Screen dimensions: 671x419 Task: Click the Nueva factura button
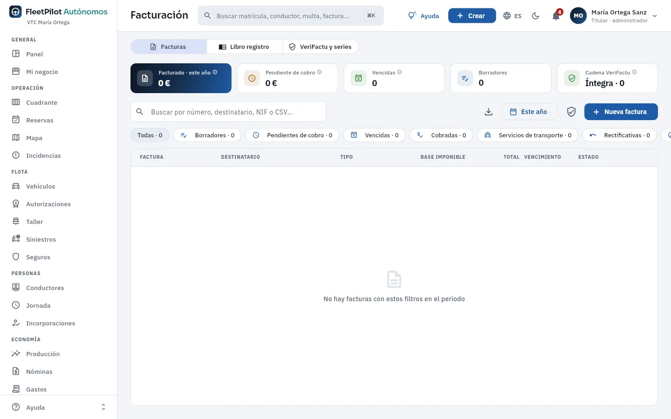621,112
